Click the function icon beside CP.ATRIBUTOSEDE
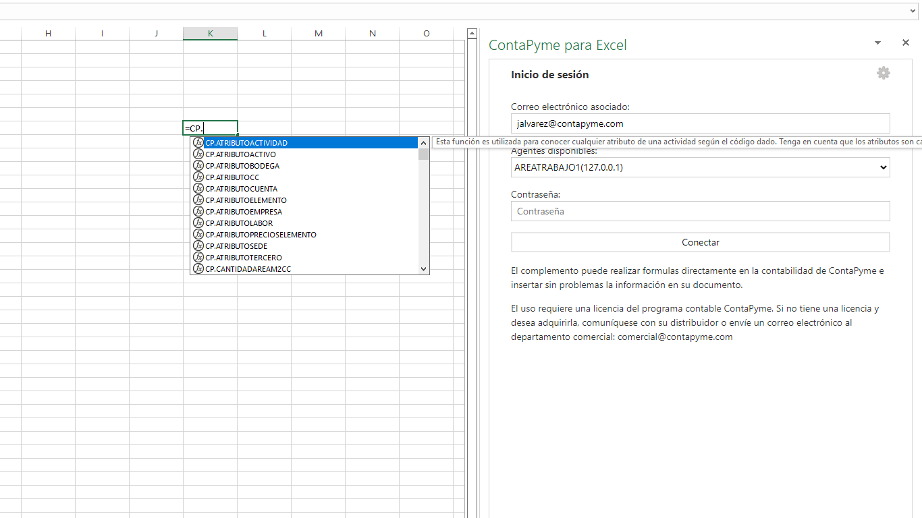 click(198, 246)
